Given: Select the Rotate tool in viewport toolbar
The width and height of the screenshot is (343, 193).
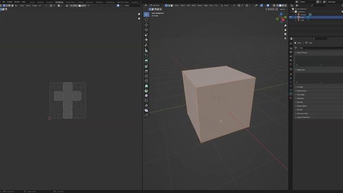Looking at the screenshot, I should 146,30.
